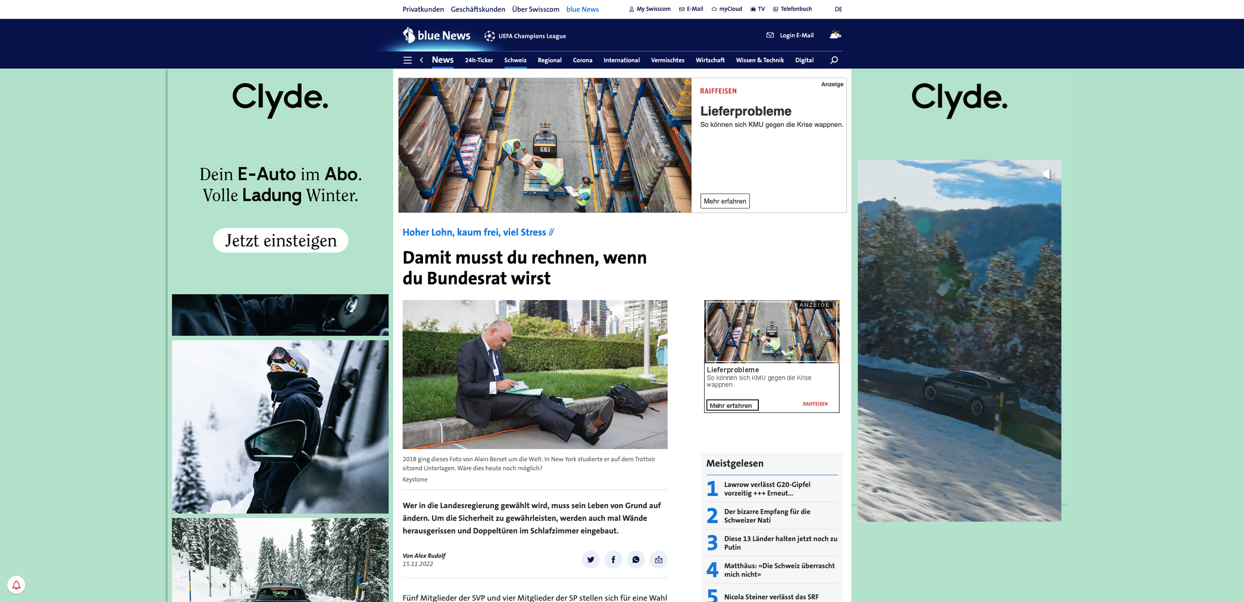The image size is (1244, 602).
Task: Select the Wirtschaft menu item
Action: (710, 60)
